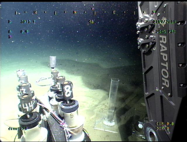Select the dive 128 label
Screen dimensions: 187x142
[x=18, y=128]
